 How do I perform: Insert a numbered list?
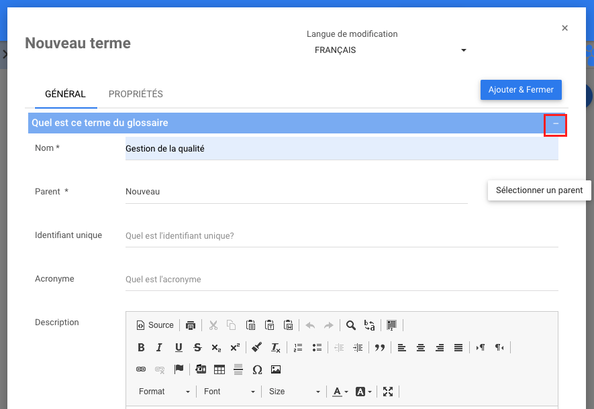tap(298, 347)
